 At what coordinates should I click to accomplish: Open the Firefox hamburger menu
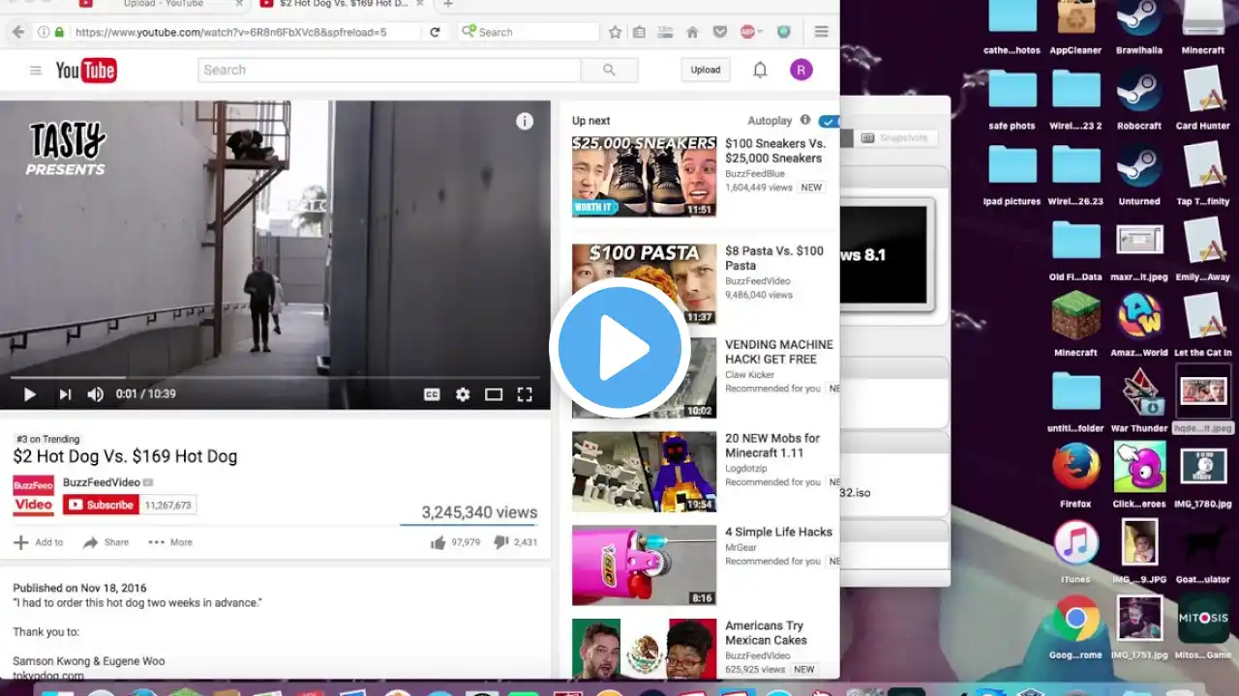(x=822, y=32)
